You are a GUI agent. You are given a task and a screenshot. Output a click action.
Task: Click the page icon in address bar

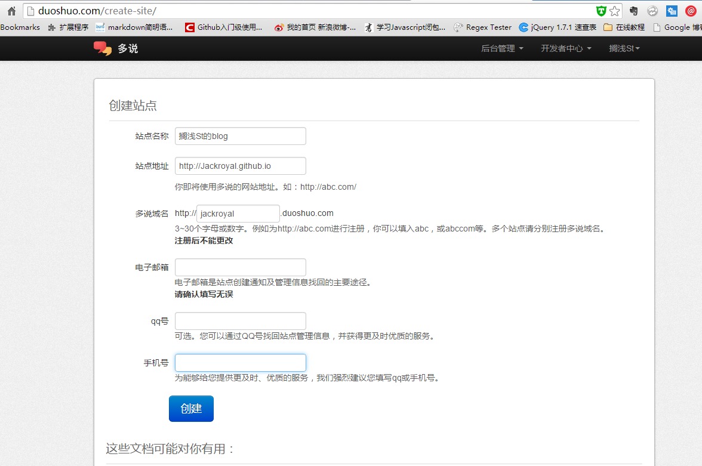tap(30, 11)
